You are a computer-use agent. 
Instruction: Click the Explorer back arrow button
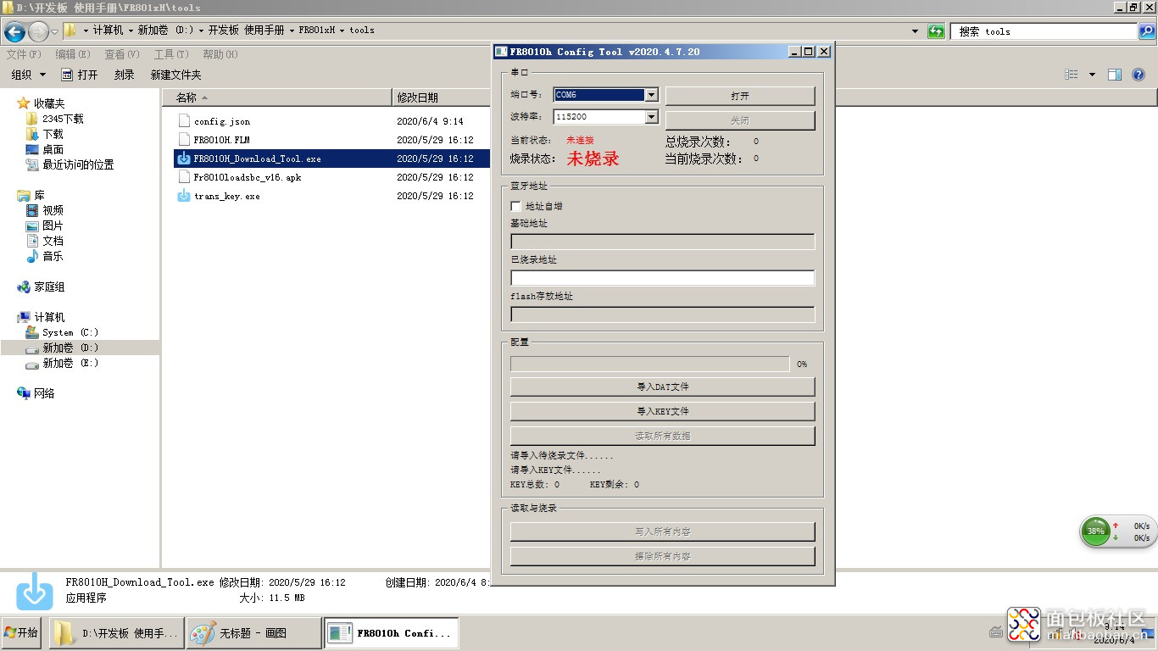(x=14, y=31)
